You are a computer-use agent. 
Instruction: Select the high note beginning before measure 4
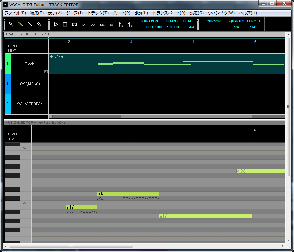pyautogui.click(x=261, y=171)
